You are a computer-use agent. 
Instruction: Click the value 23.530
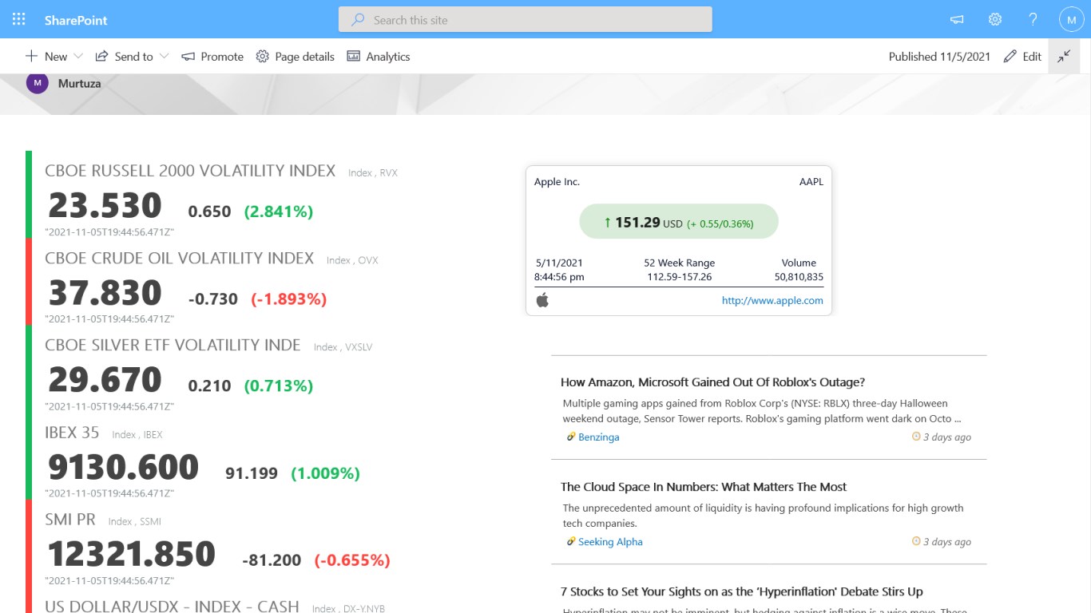[105, 206]
